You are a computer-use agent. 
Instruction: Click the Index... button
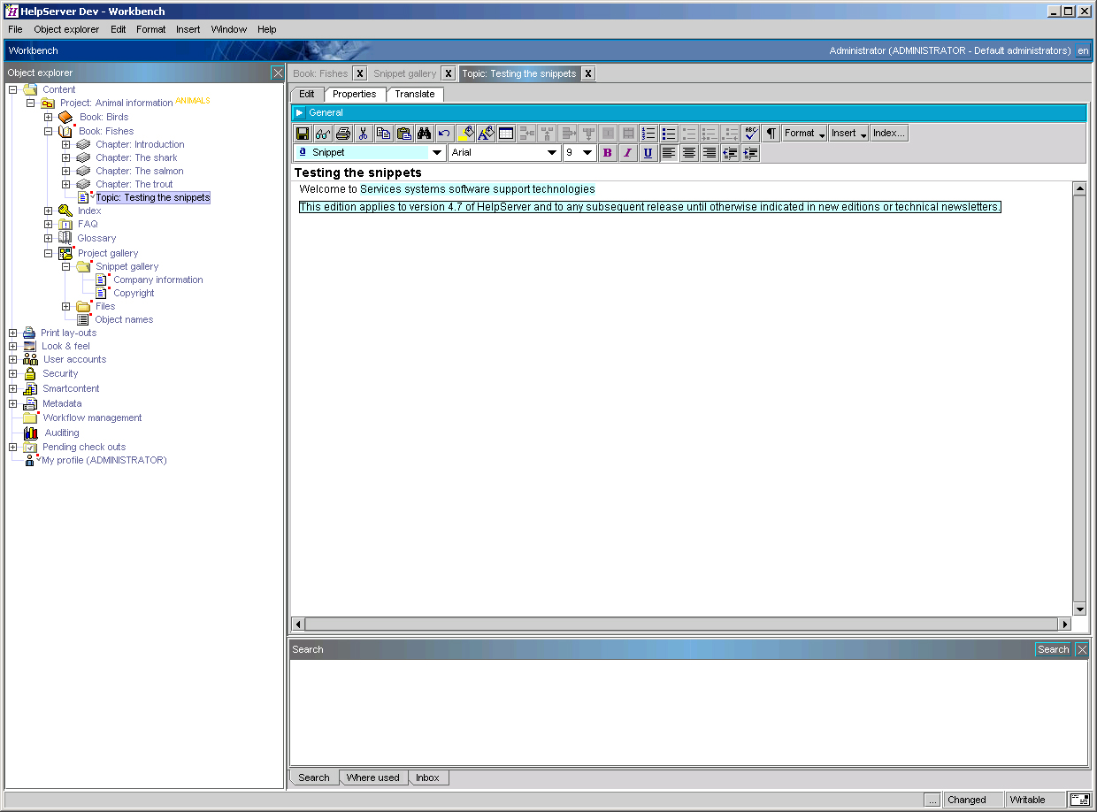(889, 134)
